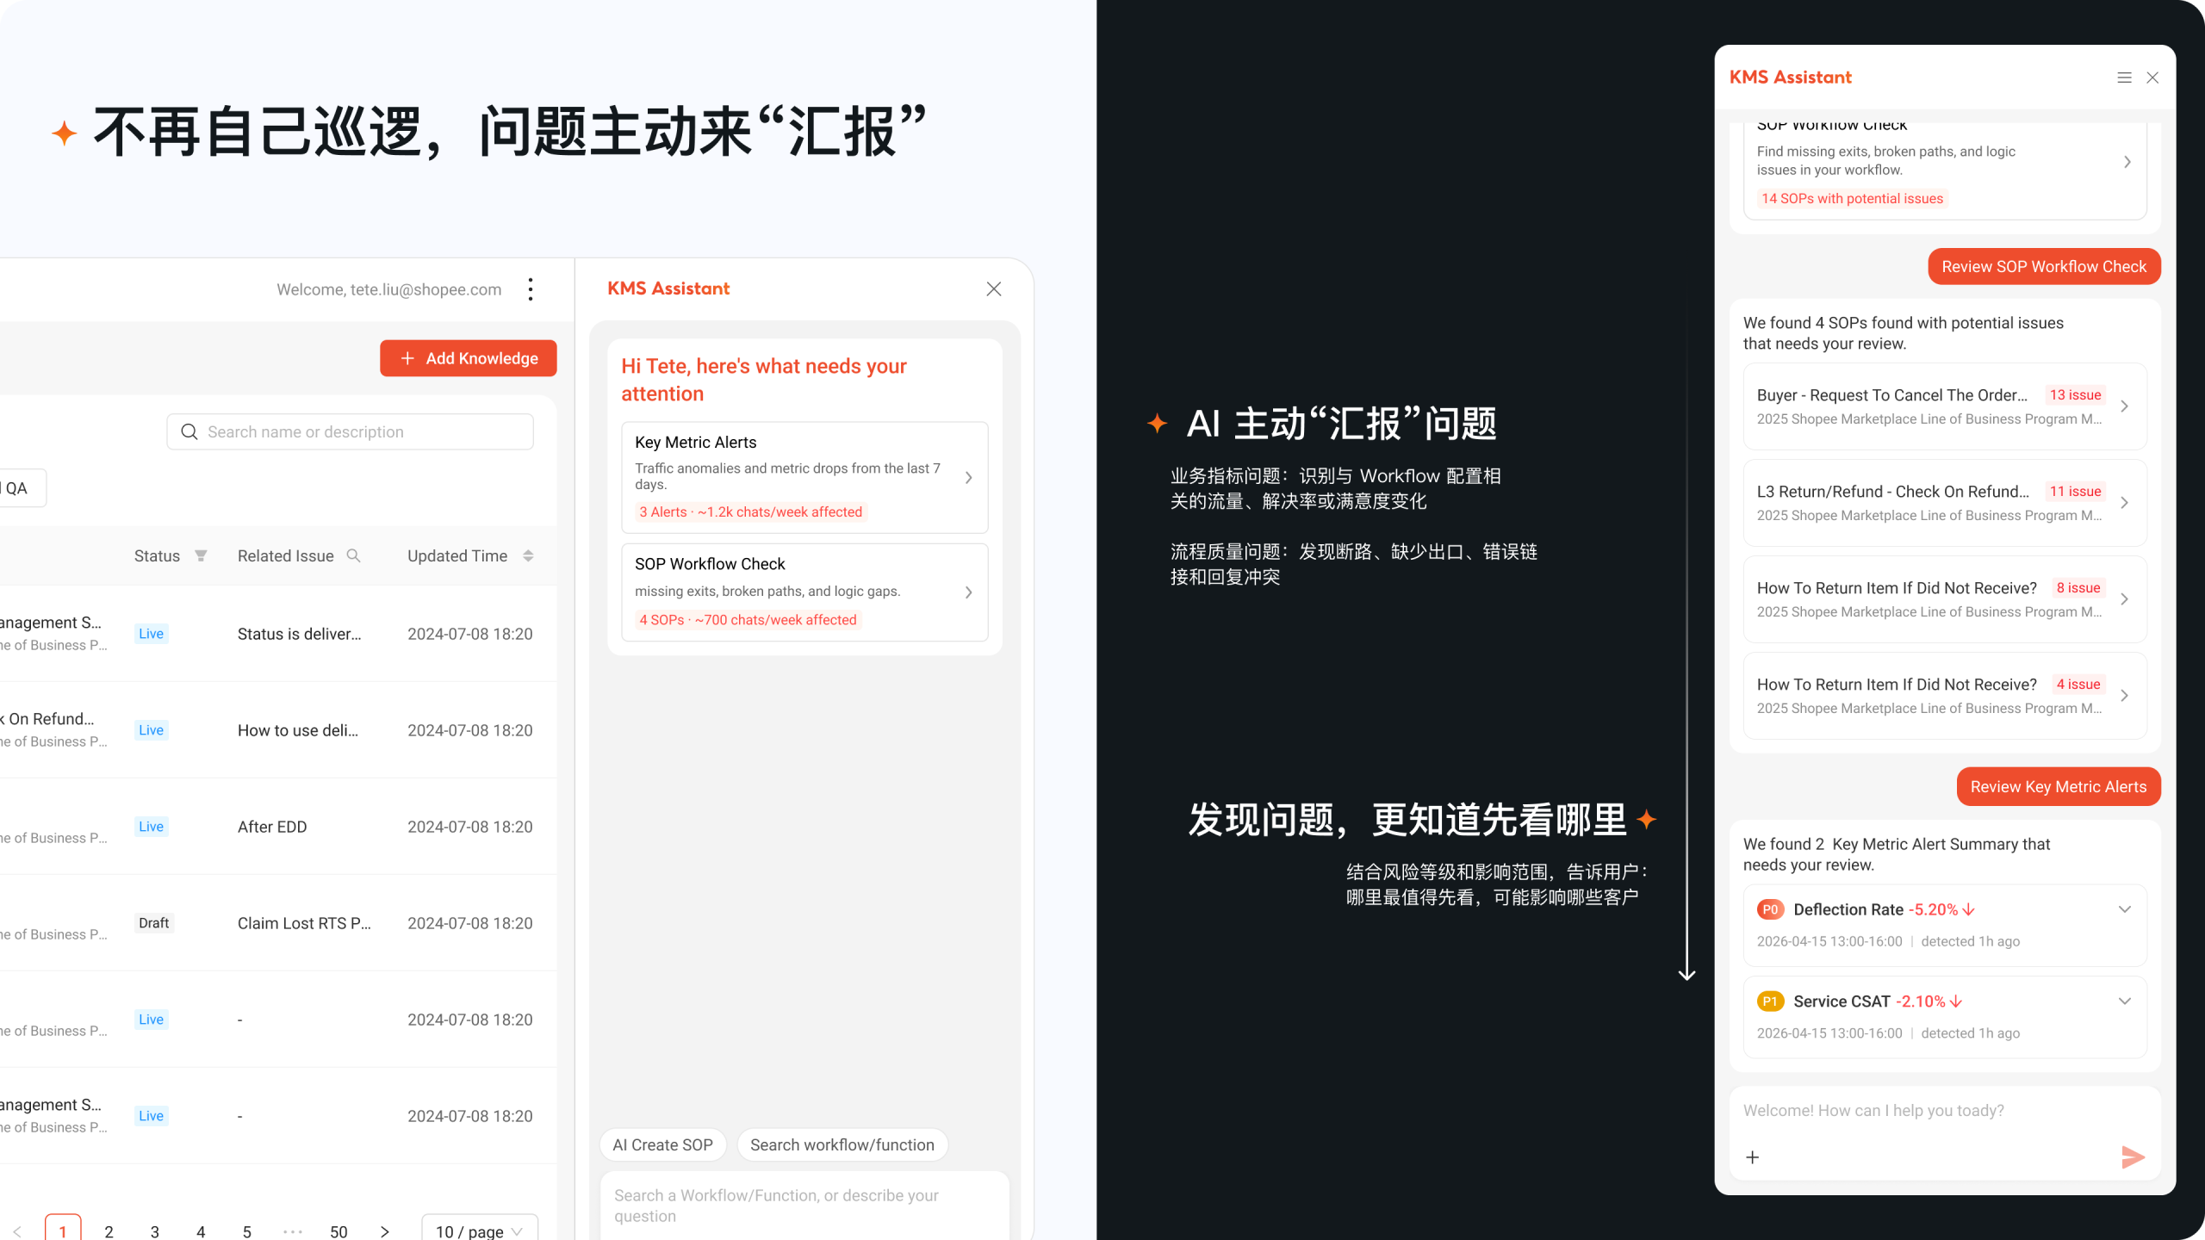Sort by Updated Time arrows
2205x1240 pixels.
coord(528,556)
